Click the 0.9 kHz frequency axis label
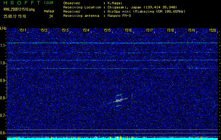 [3, 80]
